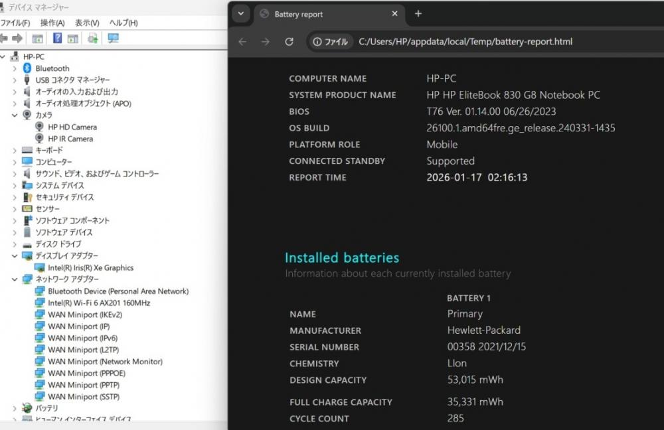The height and width of the screenshot is (430, 664).
Task: Collapse the カメラ category
Action: (15, 115)
